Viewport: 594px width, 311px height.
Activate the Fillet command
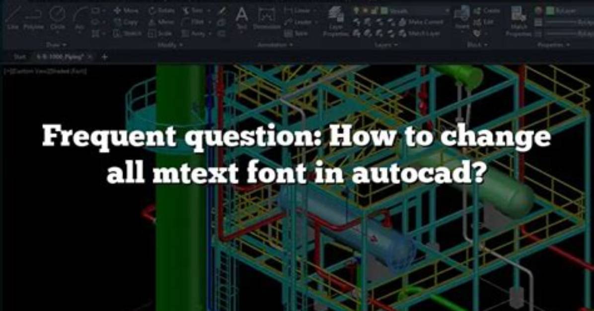pyautogui.click(x=193, y=22)
